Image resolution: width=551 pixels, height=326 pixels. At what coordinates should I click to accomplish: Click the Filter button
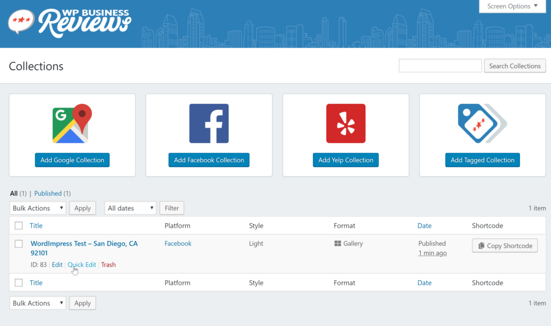[172, 208]
